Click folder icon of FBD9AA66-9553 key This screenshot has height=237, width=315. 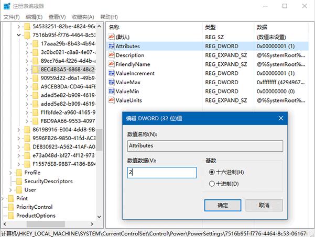(x=35, y=121)
